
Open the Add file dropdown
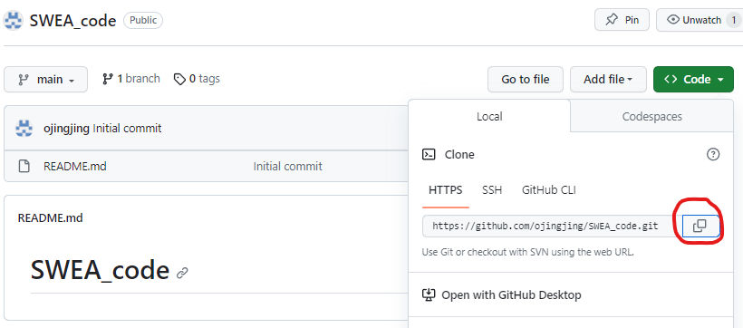point(608,79)
